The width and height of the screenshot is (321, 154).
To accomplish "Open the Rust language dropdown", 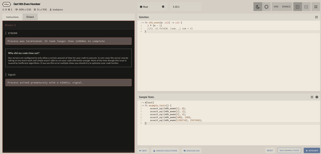I will click(152, 7).
